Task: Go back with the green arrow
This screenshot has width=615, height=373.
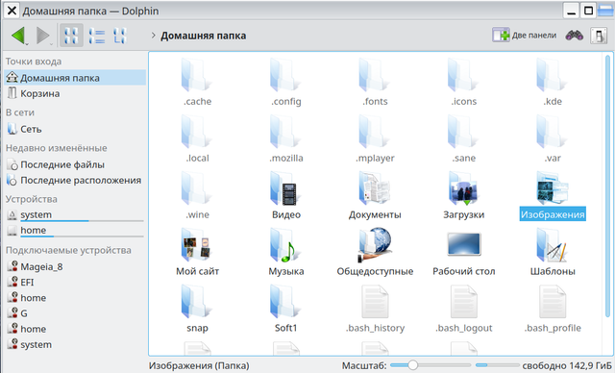Action: (18, 36)
